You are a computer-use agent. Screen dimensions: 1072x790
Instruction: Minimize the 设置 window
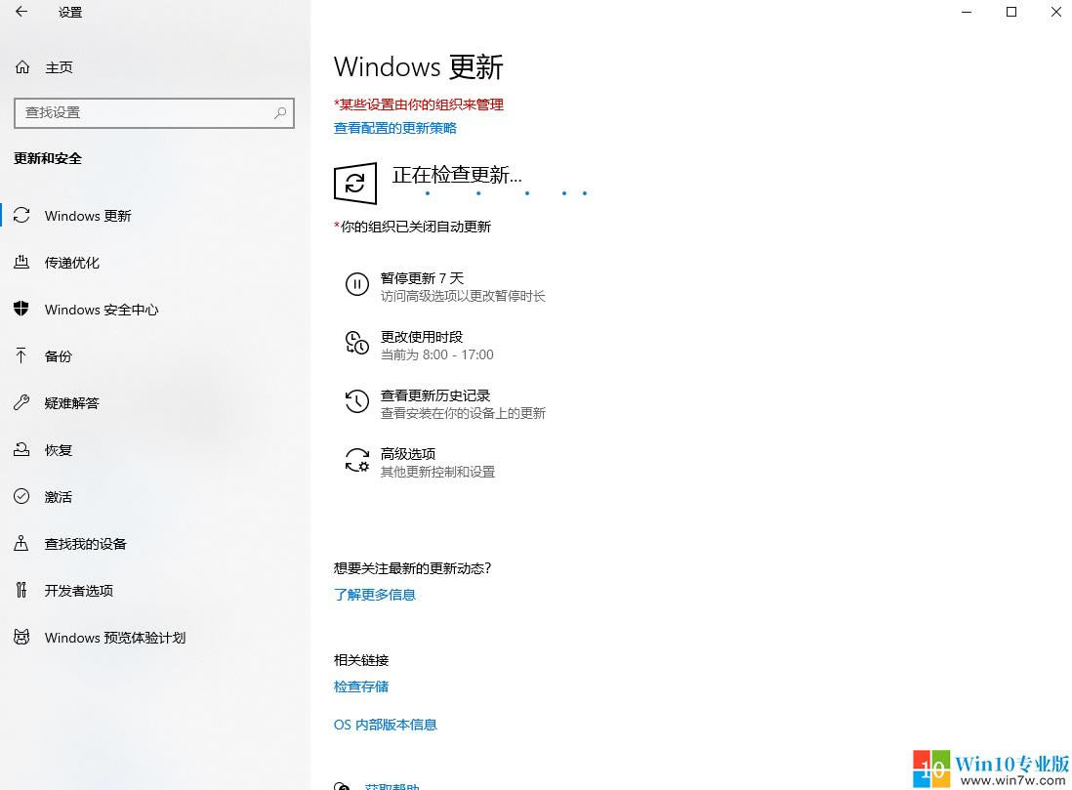point(967,12)
